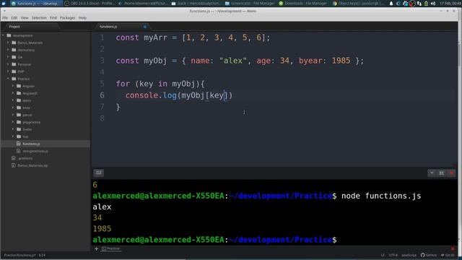The image size is (462, 260).
Task: Open stringmethods.js in the tree
Action: click(35, 151)
